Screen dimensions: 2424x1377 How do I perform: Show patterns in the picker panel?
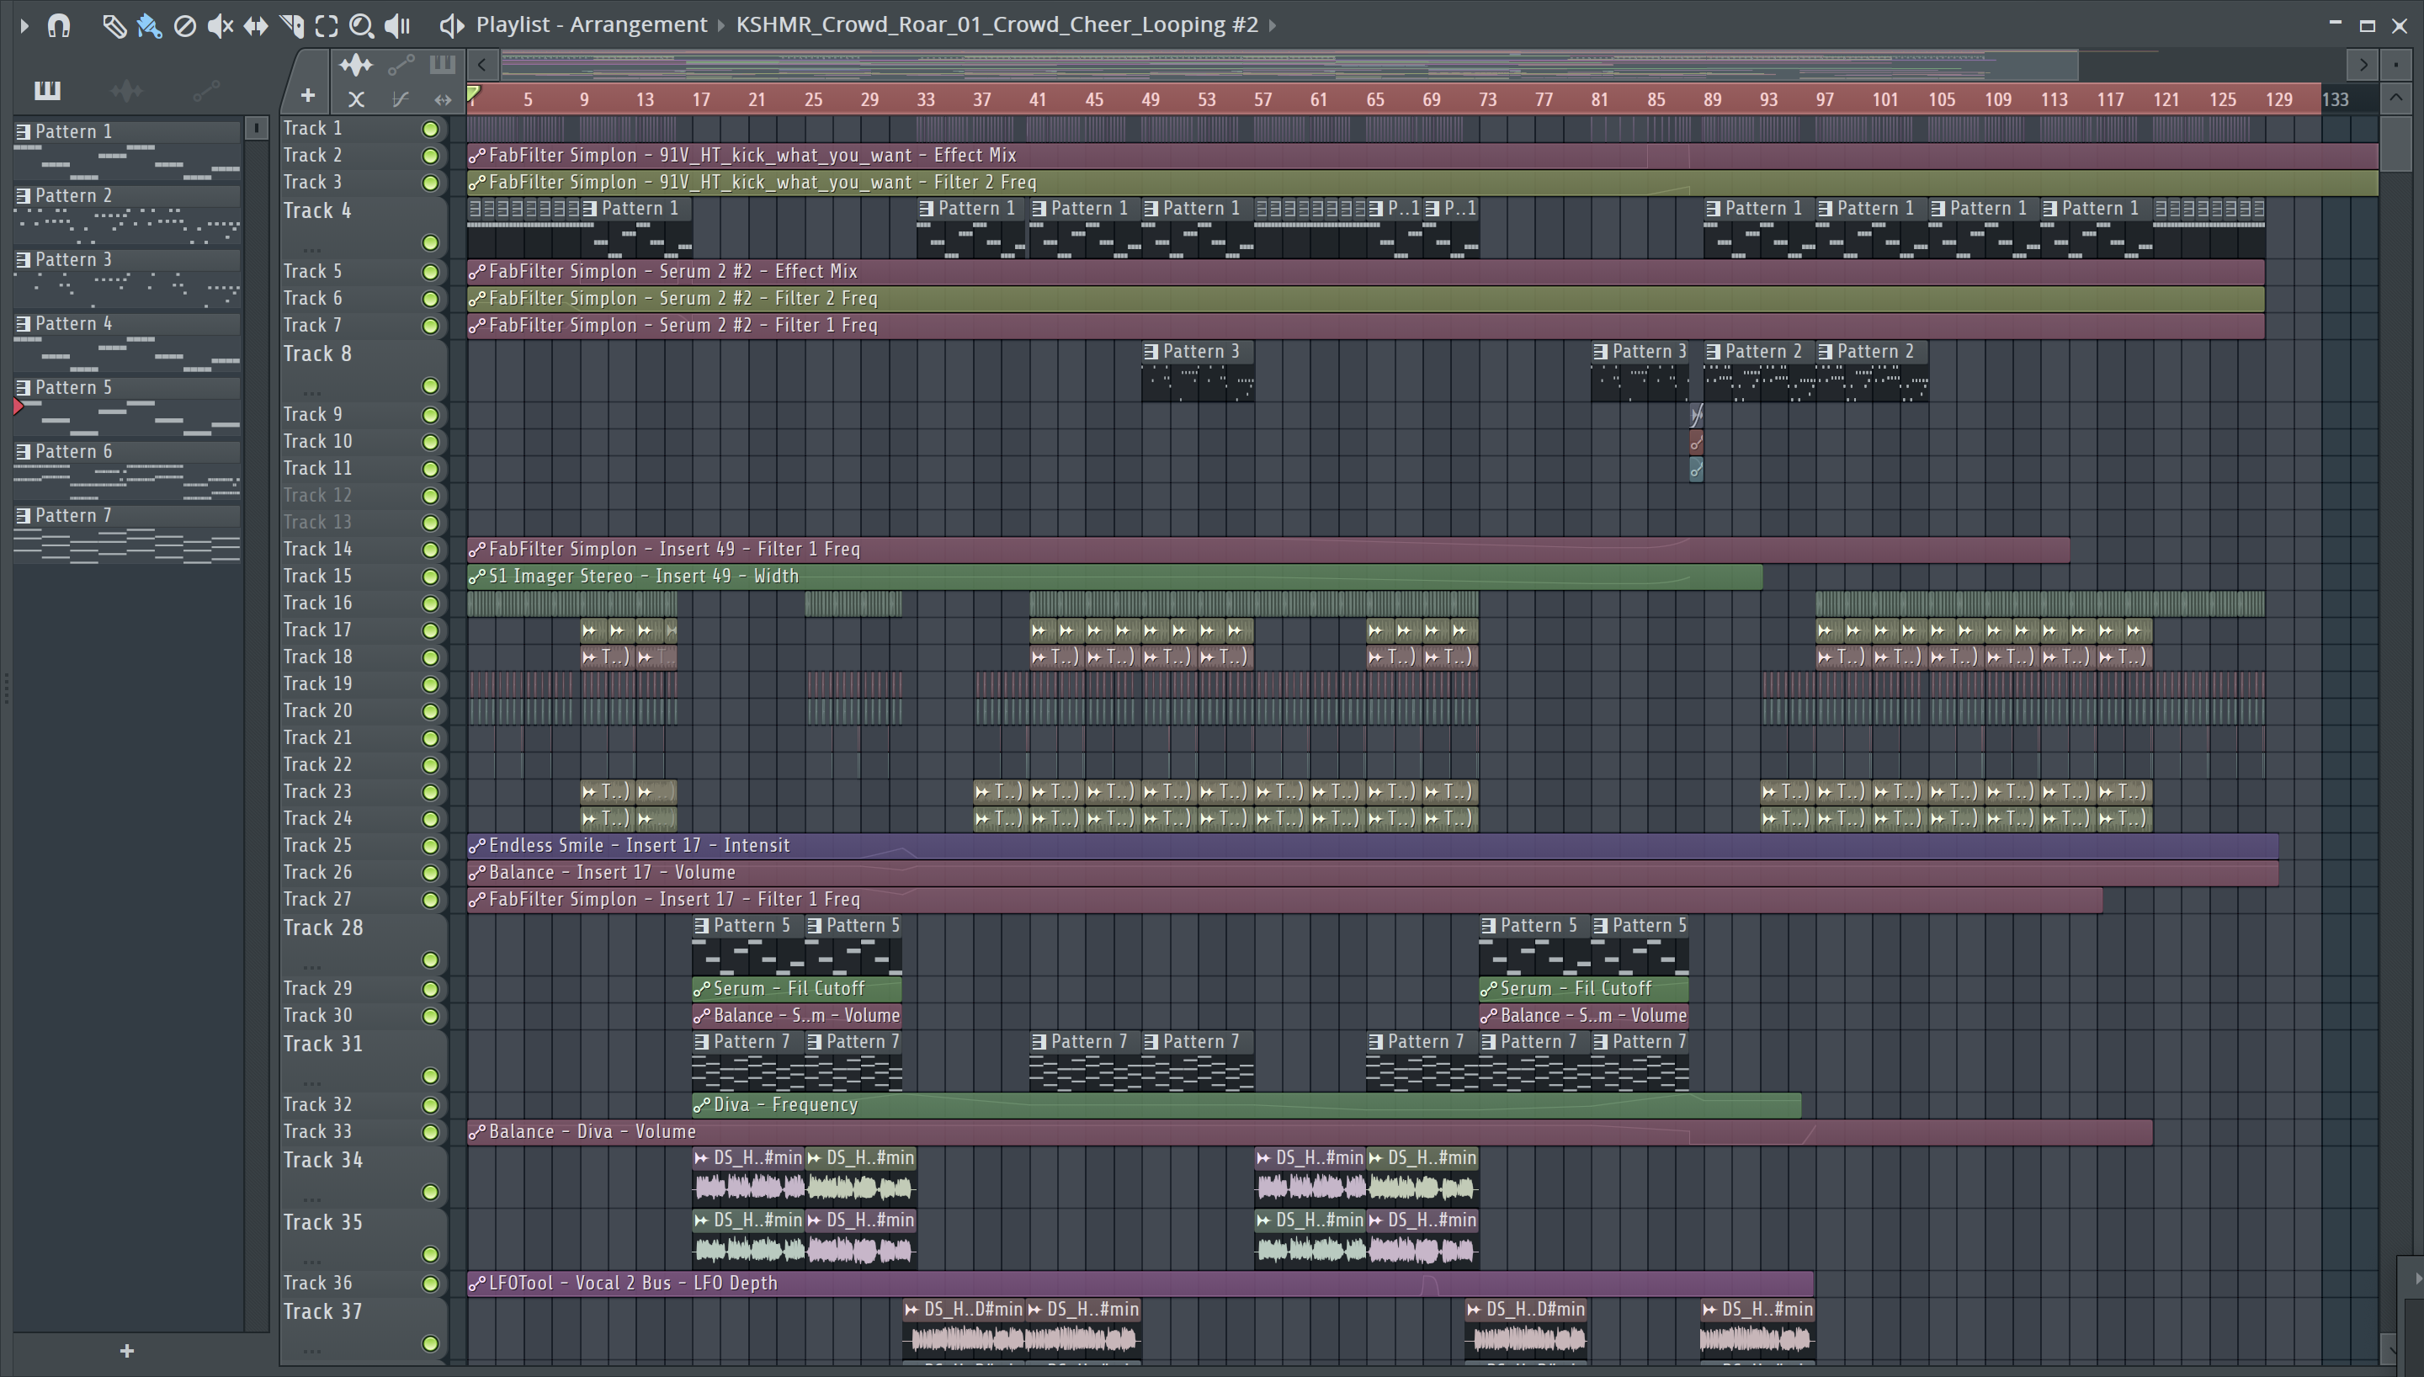(47, 91)
